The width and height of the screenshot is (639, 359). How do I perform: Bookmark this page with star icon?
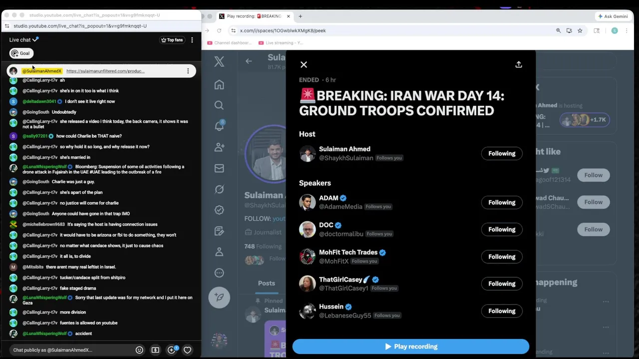tap(580, 30)
